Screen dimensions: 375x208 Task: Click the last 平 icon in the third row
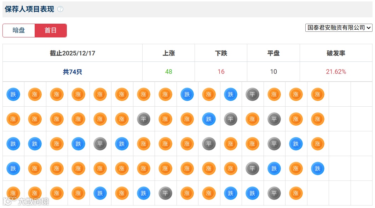click(x=274, y=144)
